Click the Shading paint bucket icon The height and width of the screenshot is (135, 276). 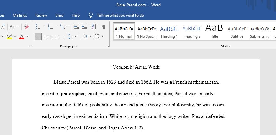click(x=85, y=36)
